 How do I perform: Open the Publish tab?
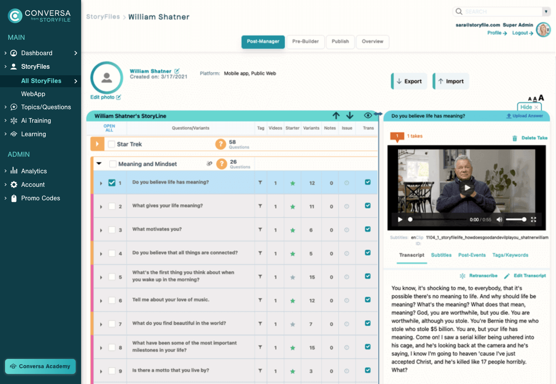340,42
